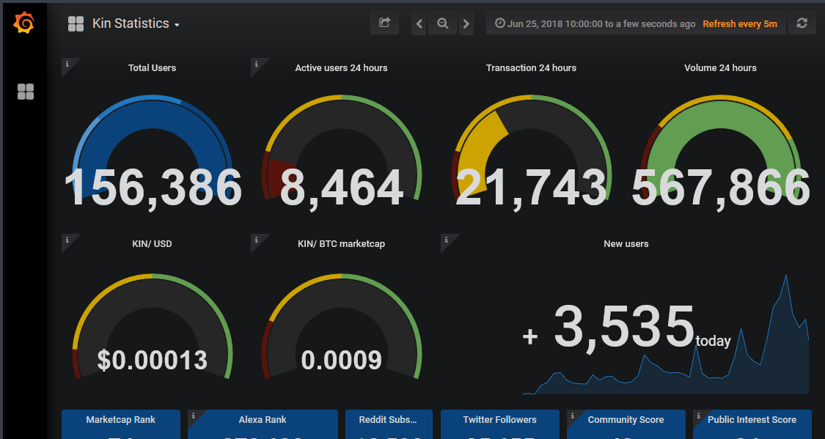Click the 567,866 volume value
Image resolution: width=825 pixels, height=439 pixels.
click(x=720, y=189)
